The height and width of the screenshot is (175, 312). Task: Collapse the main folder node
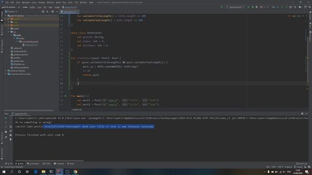[x=12, y=35]
